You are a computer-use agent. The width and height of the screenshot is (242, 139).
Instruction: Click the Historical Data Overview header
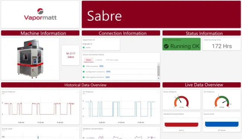[80, 85]
